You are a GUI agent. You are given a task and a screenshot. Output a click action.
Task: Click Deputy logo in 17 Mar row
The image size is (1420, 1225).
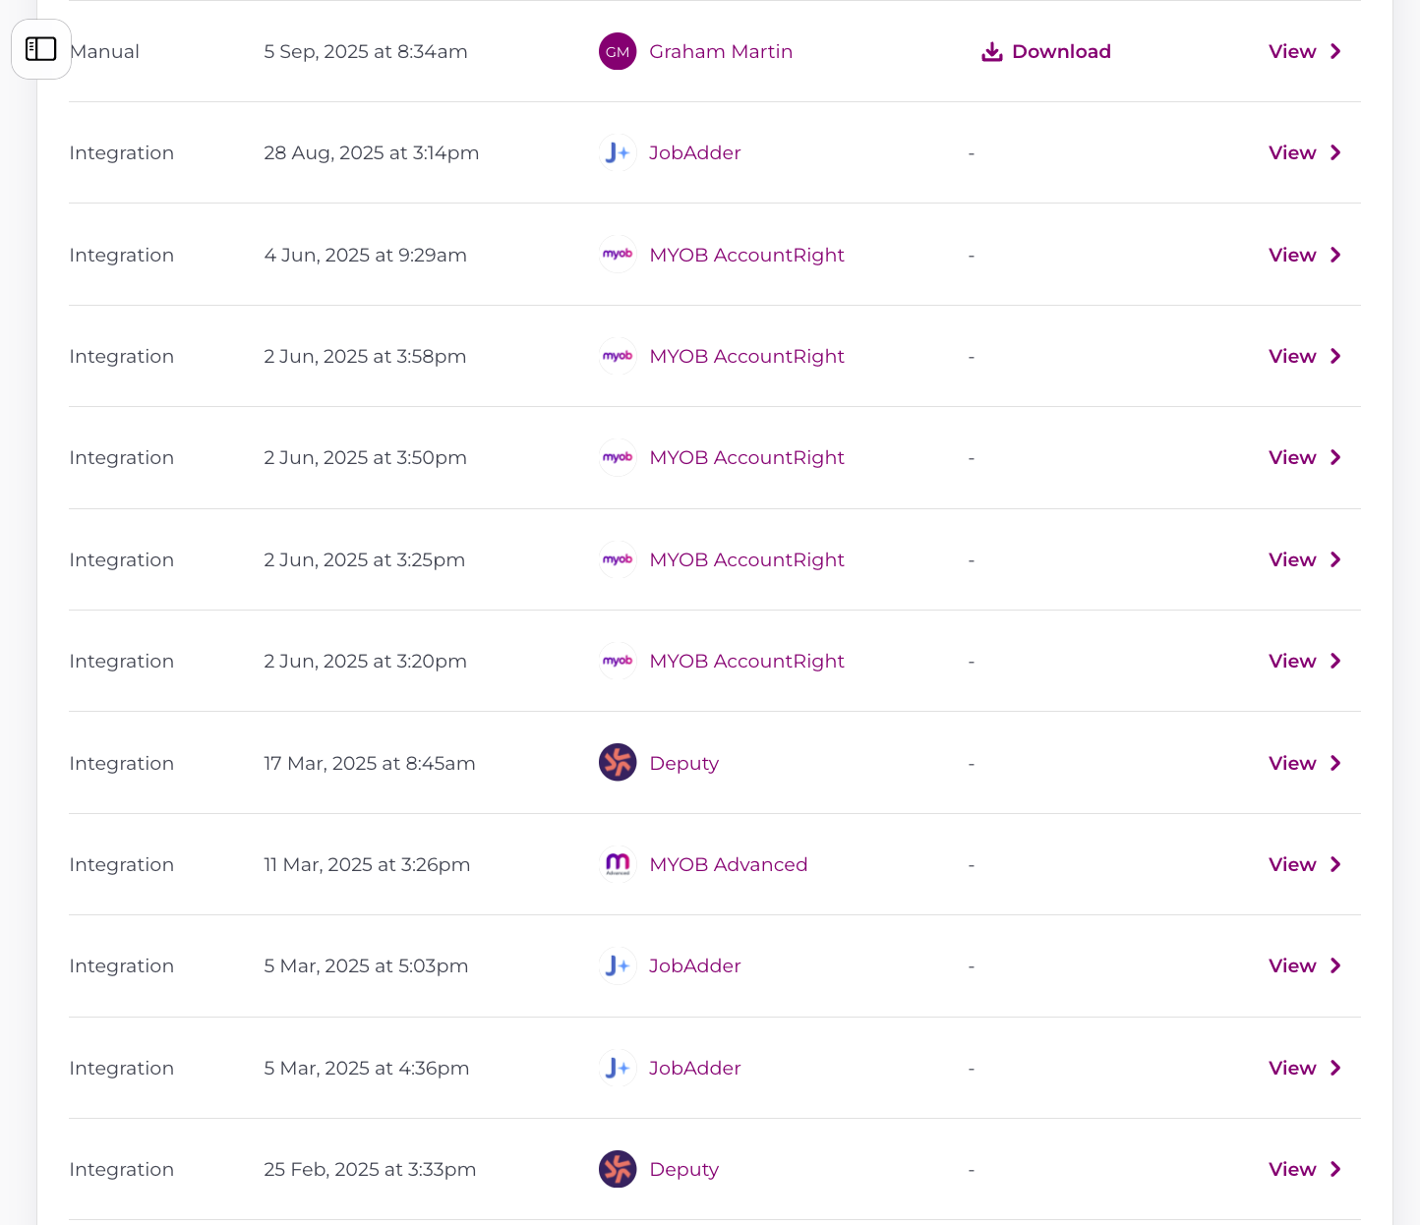[618, 763]
